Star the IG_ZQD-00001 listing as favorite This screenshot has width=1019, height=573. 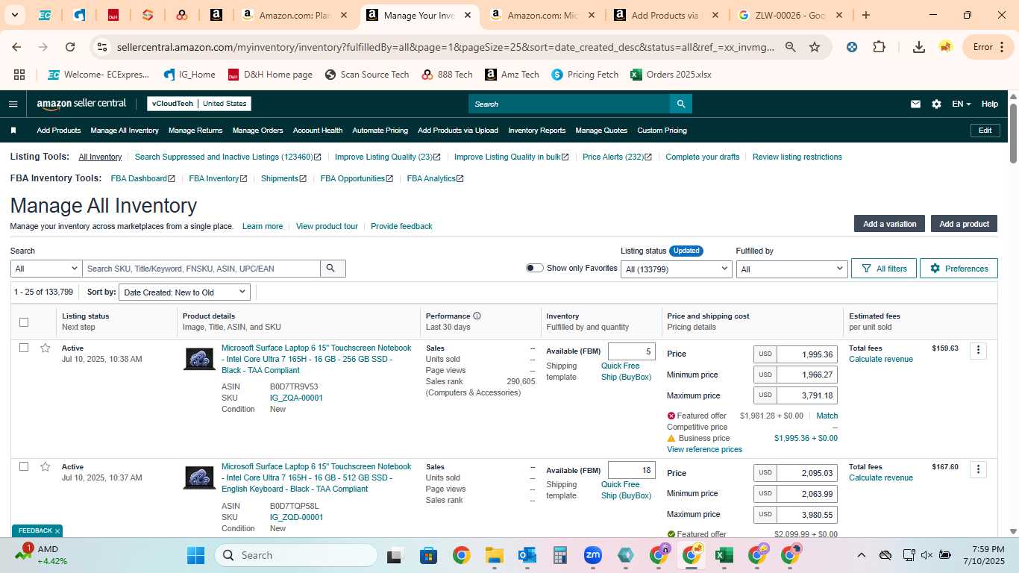click(x=46, y=467)
